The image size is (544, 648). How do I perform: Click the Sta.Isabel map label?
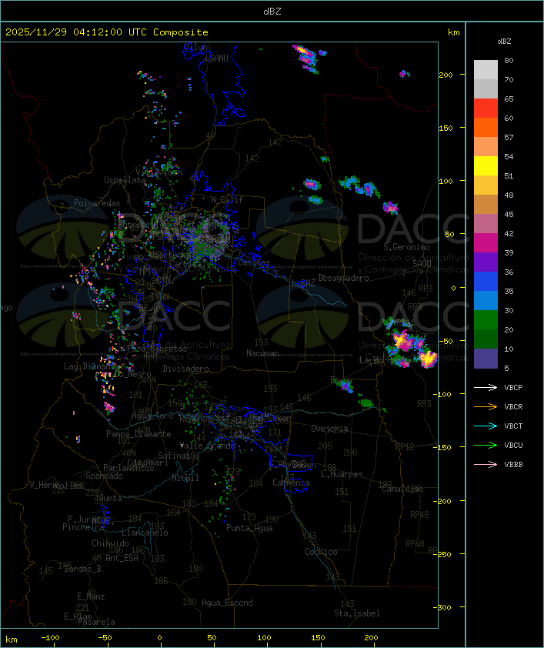[x=357, y=613]
